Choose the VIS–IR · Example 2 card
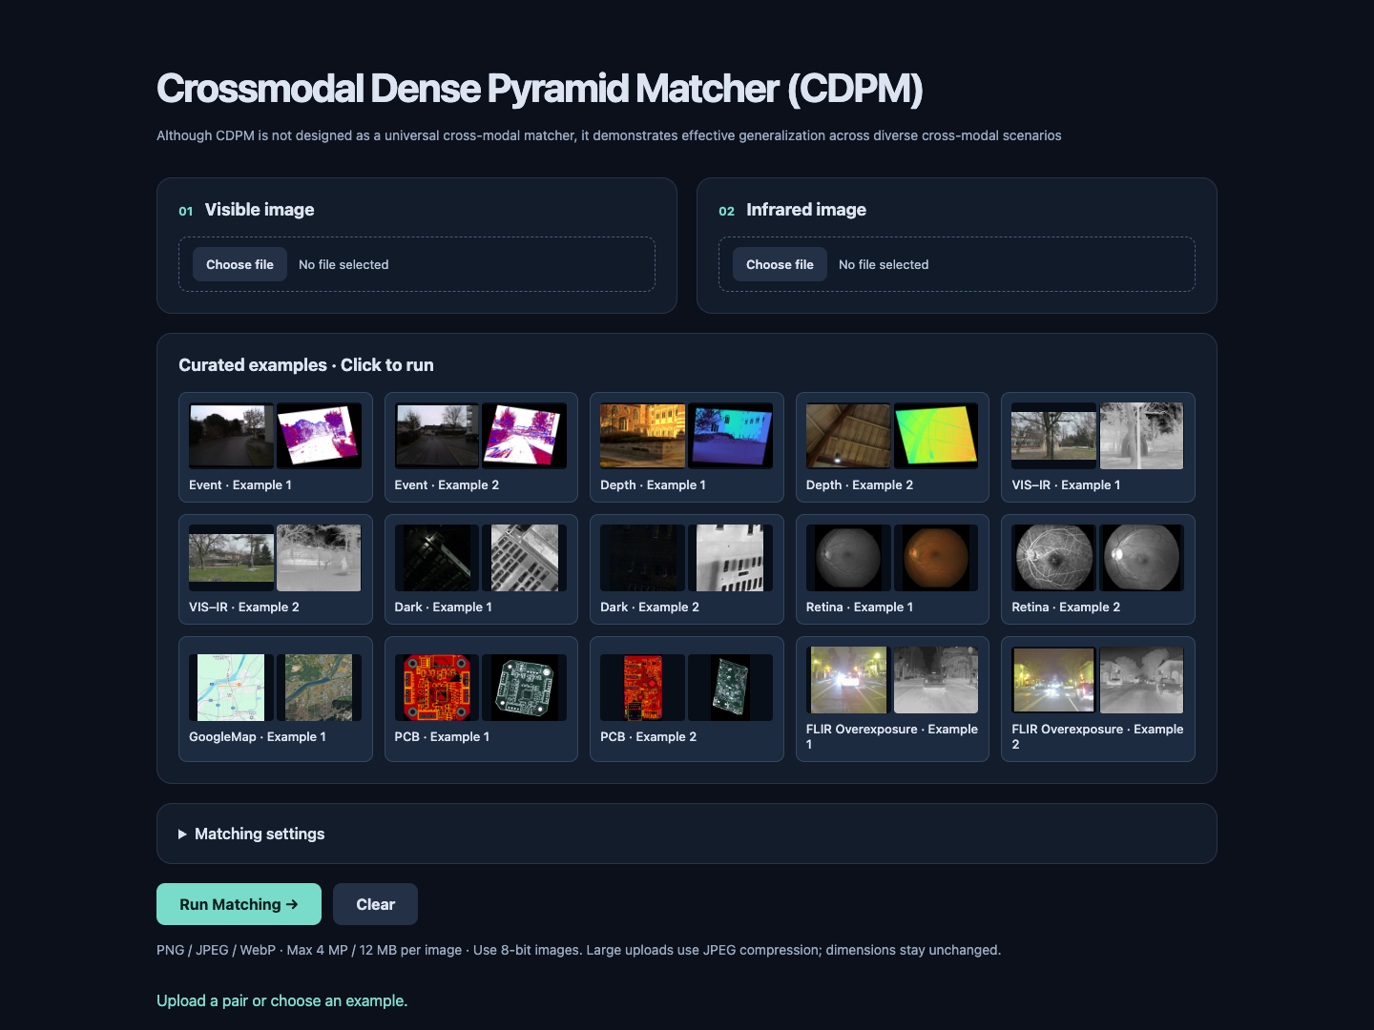The image size is (1374, 1030). (x=276, y=569)
